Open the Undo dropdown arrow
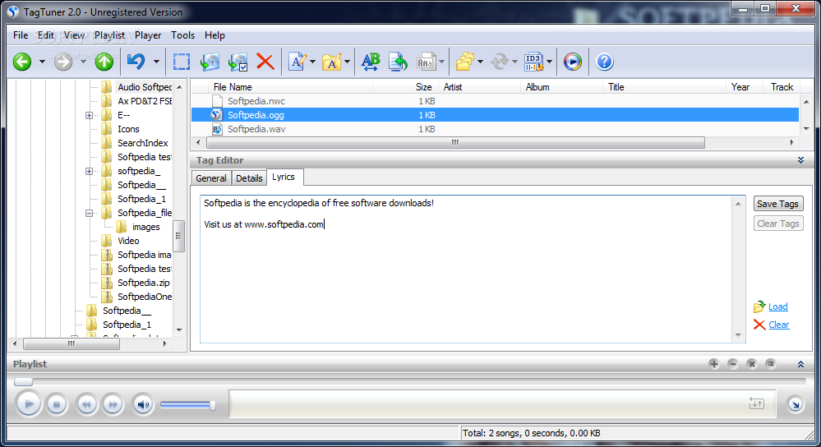This screenshot has height=447, width=821. pos(156,62)
